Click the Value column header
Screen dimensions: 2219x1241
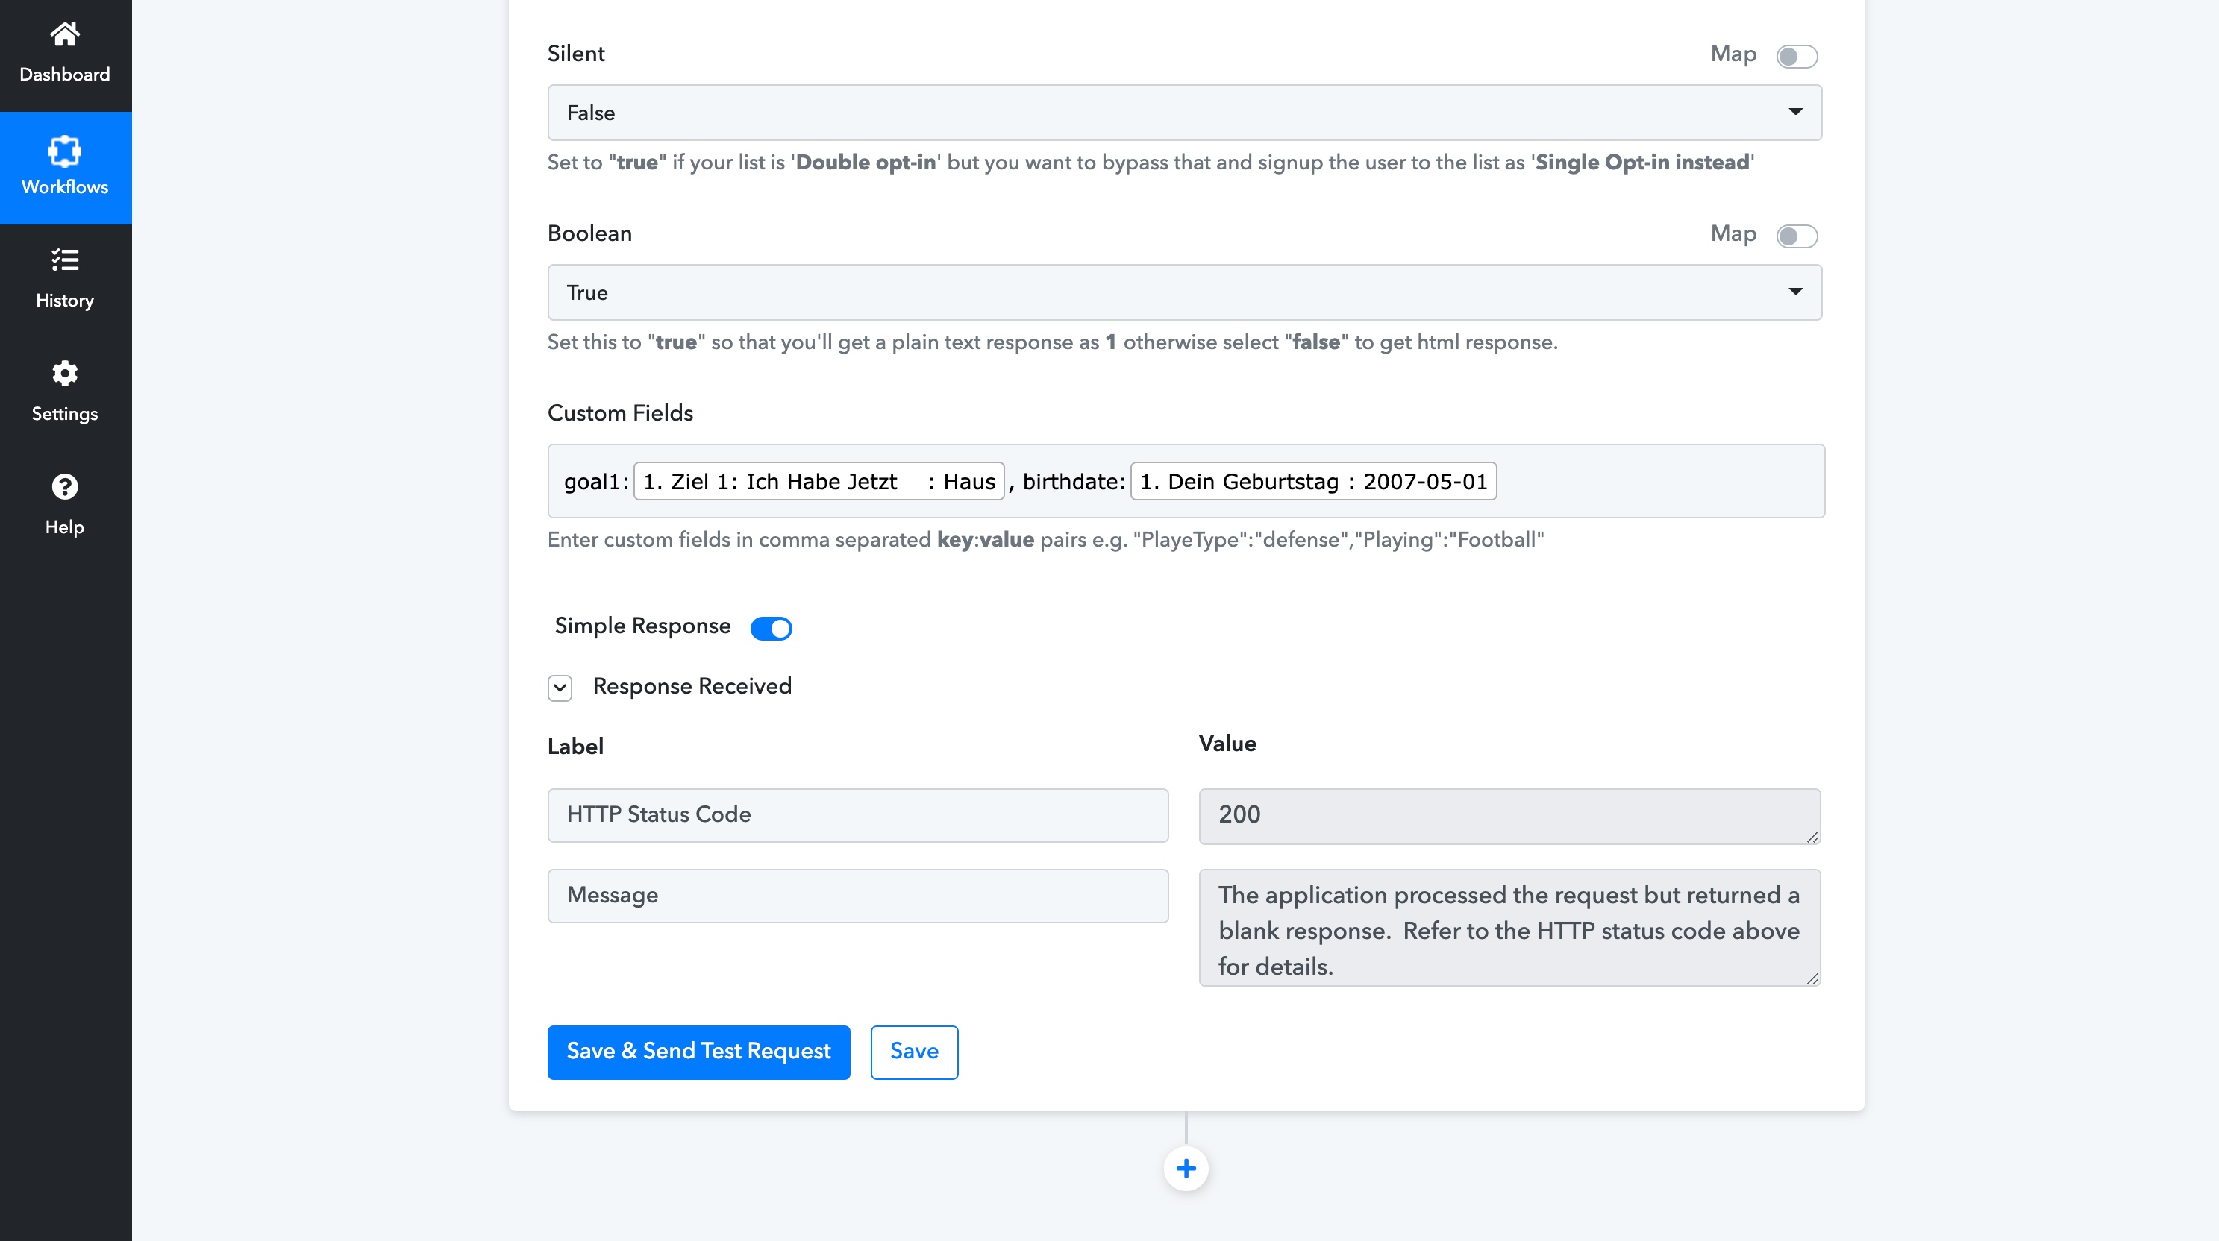click(x=1227, y=744)
